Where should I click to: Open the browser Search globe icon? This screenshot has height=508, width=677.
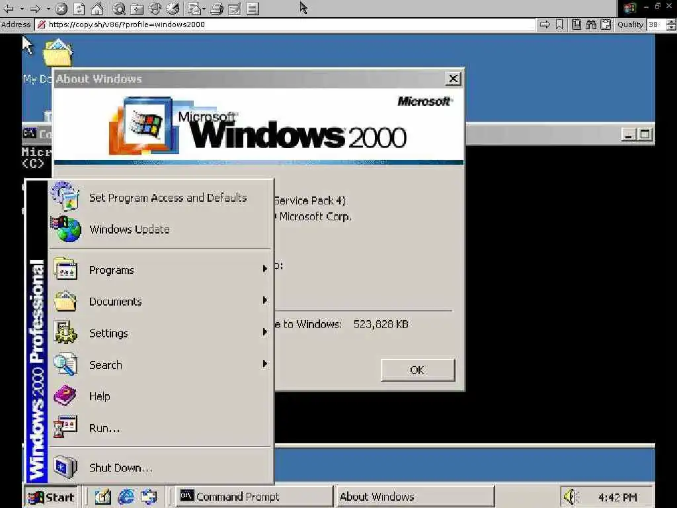pyautogui.click(x=119, y=8)
